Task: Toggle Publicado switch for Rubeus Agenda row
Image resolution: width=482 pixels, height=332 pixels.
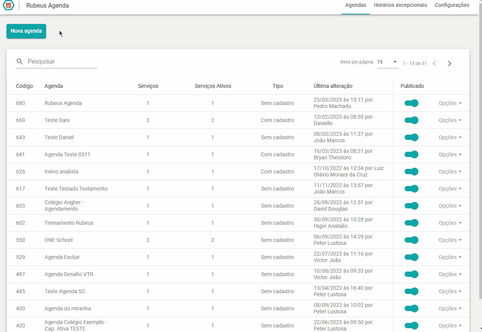Action: [412, 103]
